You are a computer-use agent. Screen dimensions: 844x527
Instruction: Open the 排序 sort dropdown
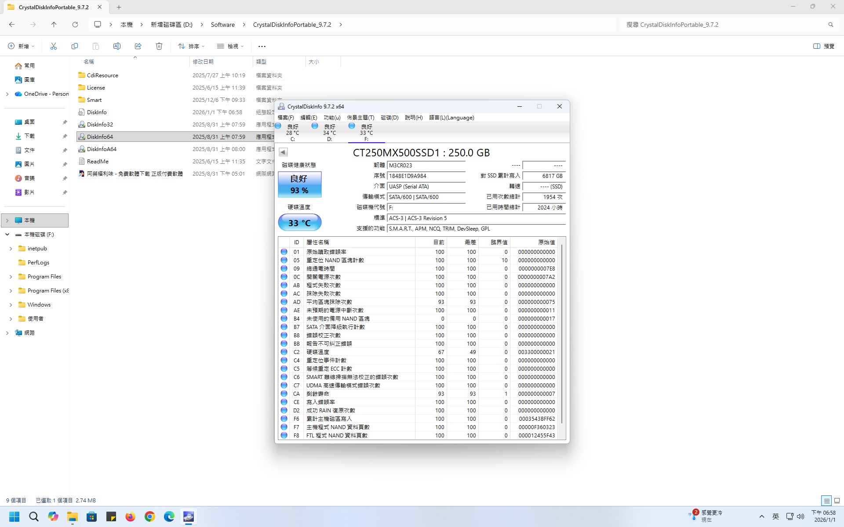[x=191, y=46]
